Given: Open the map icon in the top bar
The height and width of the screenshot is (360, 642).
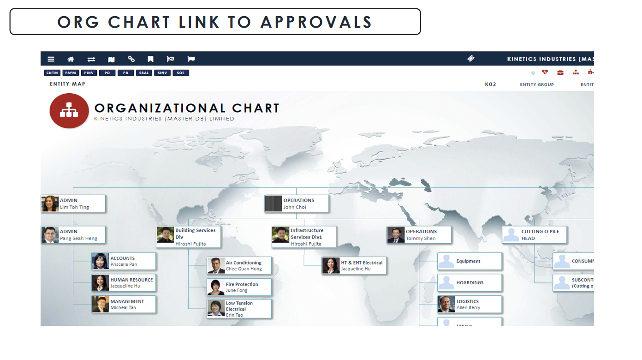Looking at the screenshot, I should pyautogui.click(x=111, y=59).
